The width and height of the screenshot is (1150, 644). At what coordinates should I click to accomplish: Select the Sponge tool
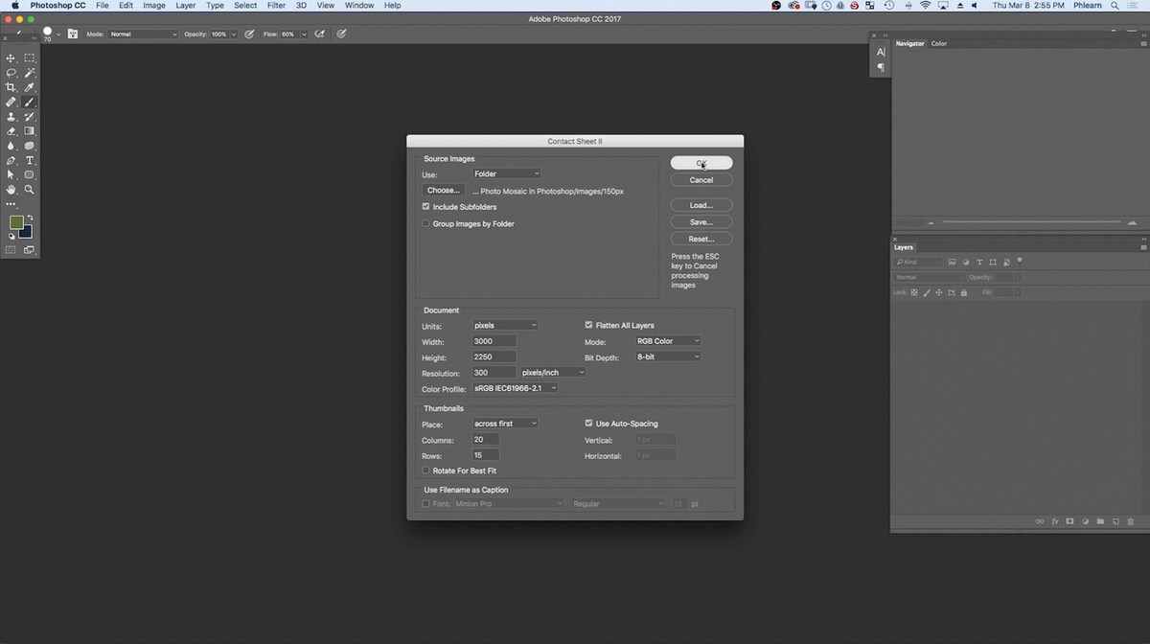(x=30, y=146)
